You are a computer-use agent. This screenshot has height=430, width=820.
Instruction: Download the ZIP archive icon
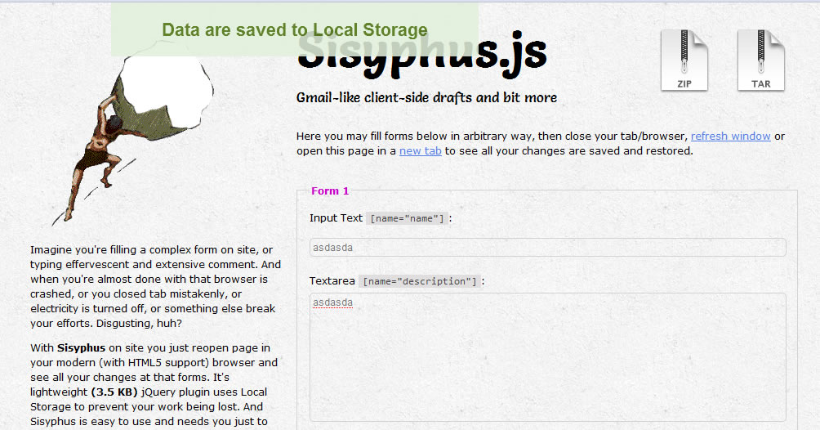click(x=684, y=60)
